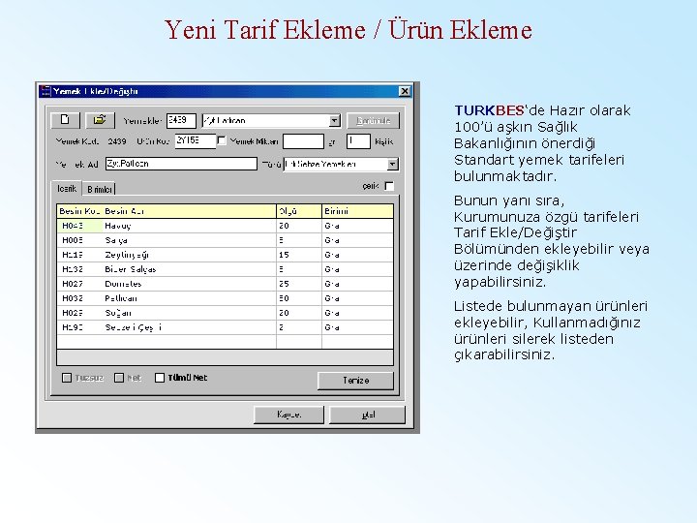Click the new blank recipe icon button
This screenshot has height=523, width=697.
pos(66,120)
